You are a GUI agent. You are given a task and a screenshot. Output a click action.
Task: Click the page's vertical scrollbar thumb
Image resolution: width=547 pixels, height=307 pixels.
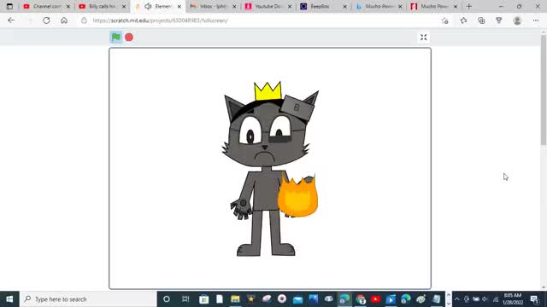(544, 90)
